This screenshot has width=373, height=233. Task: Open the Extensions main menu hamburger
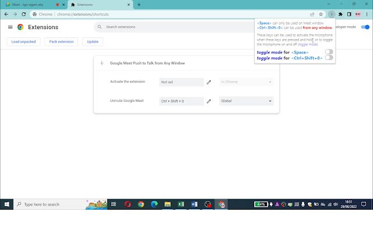point(10,27)
